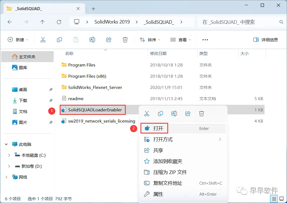Open the View (查看) dropdown
The width and height of the screenshot is (287, 203).
pos(180,40)
